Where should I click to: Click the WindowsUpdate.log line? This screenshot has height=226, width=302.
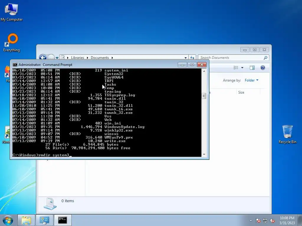click(78, 127)
